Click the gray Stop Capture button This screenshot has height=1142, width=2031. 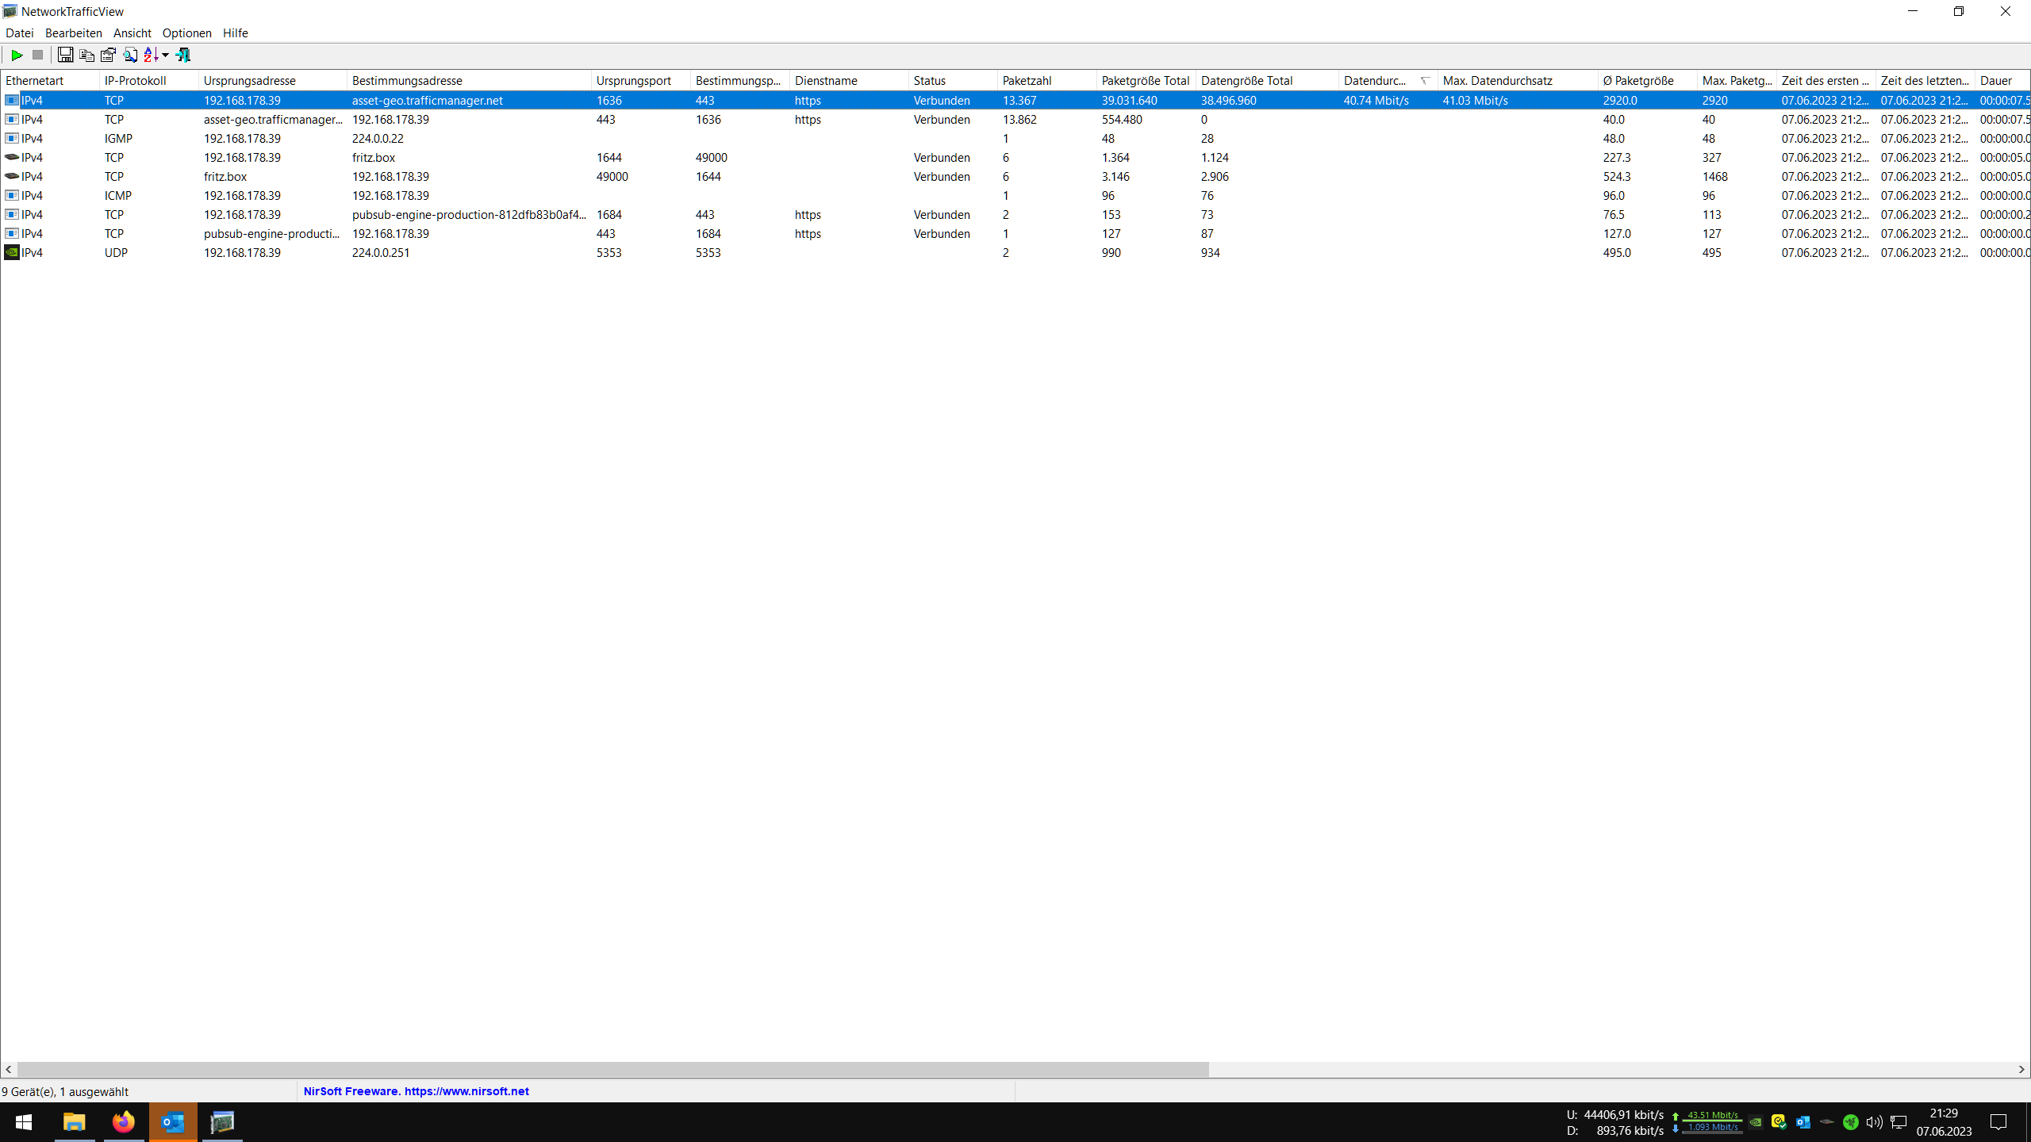[37, 55]
